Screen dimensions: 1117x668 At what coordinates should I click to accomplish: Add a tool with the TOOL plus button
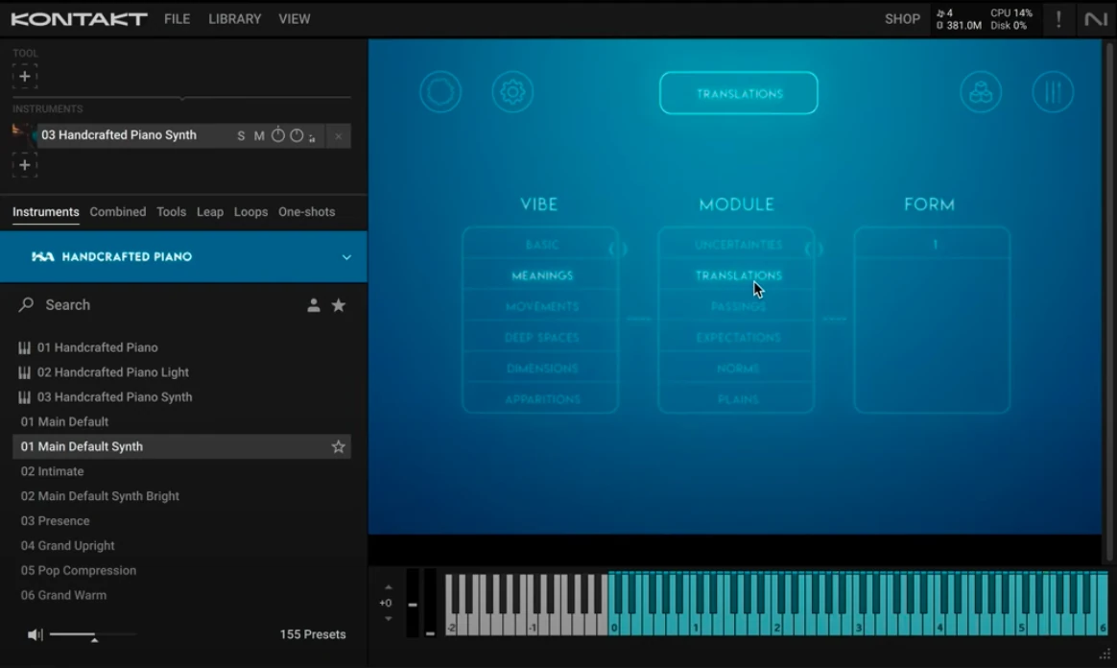(x=24, y=76)
